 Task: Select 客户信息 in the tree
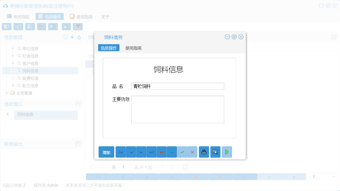[x=30, y=63]
